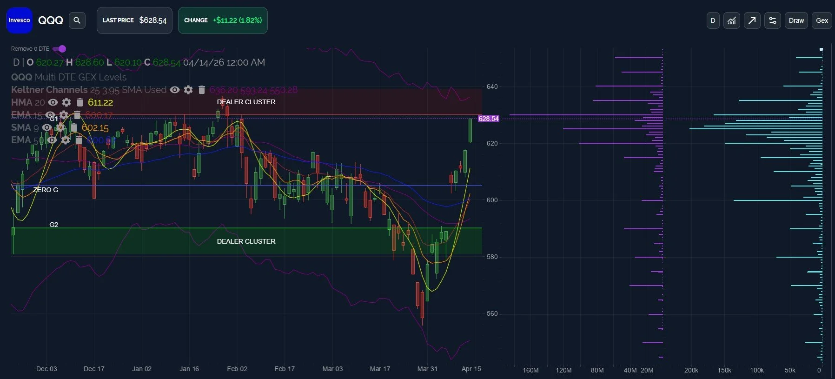
Task: Click the 600 price axis label
Action: [492, 200]
